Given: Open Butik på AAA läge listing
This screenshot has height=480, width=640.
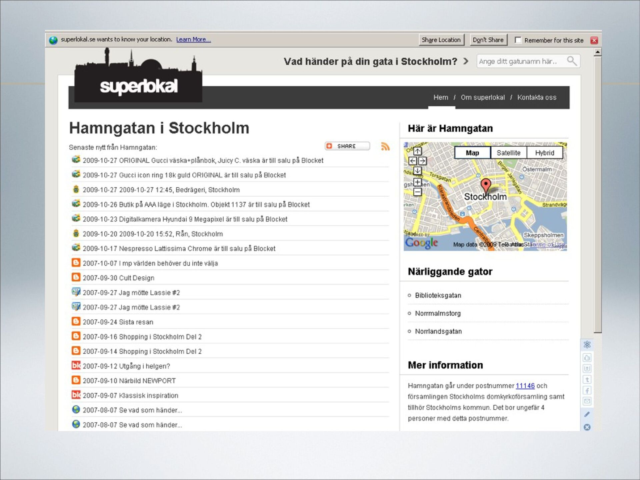Looking at the screenshot, I should pyautogui.click(x=196, y=204).
